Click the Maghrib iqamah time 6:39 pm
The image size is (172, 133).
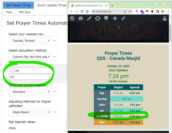[x=135, y=116]
